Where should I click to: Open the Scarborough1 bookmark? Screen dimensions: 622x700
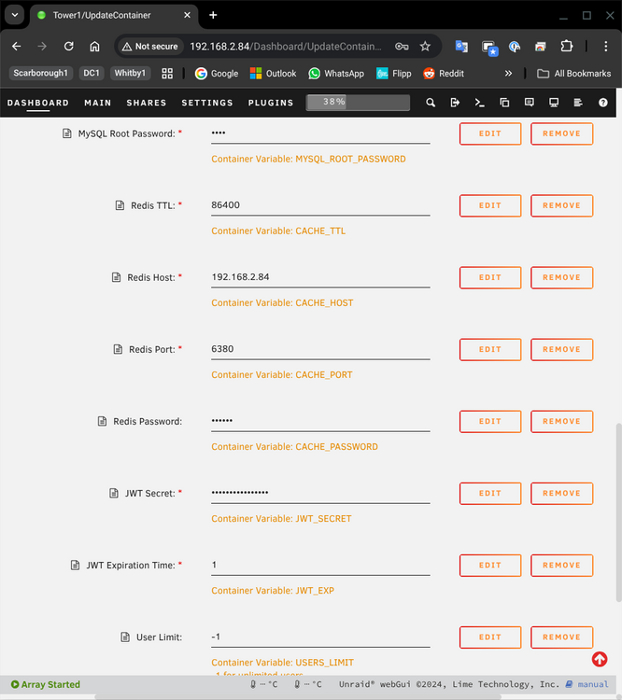[x=41, y=73]
